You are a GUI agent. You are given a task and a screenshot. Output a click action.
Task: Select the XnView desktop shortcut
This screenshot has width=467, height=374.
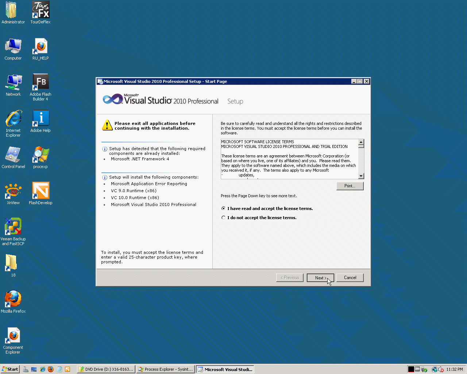[13, 194]
